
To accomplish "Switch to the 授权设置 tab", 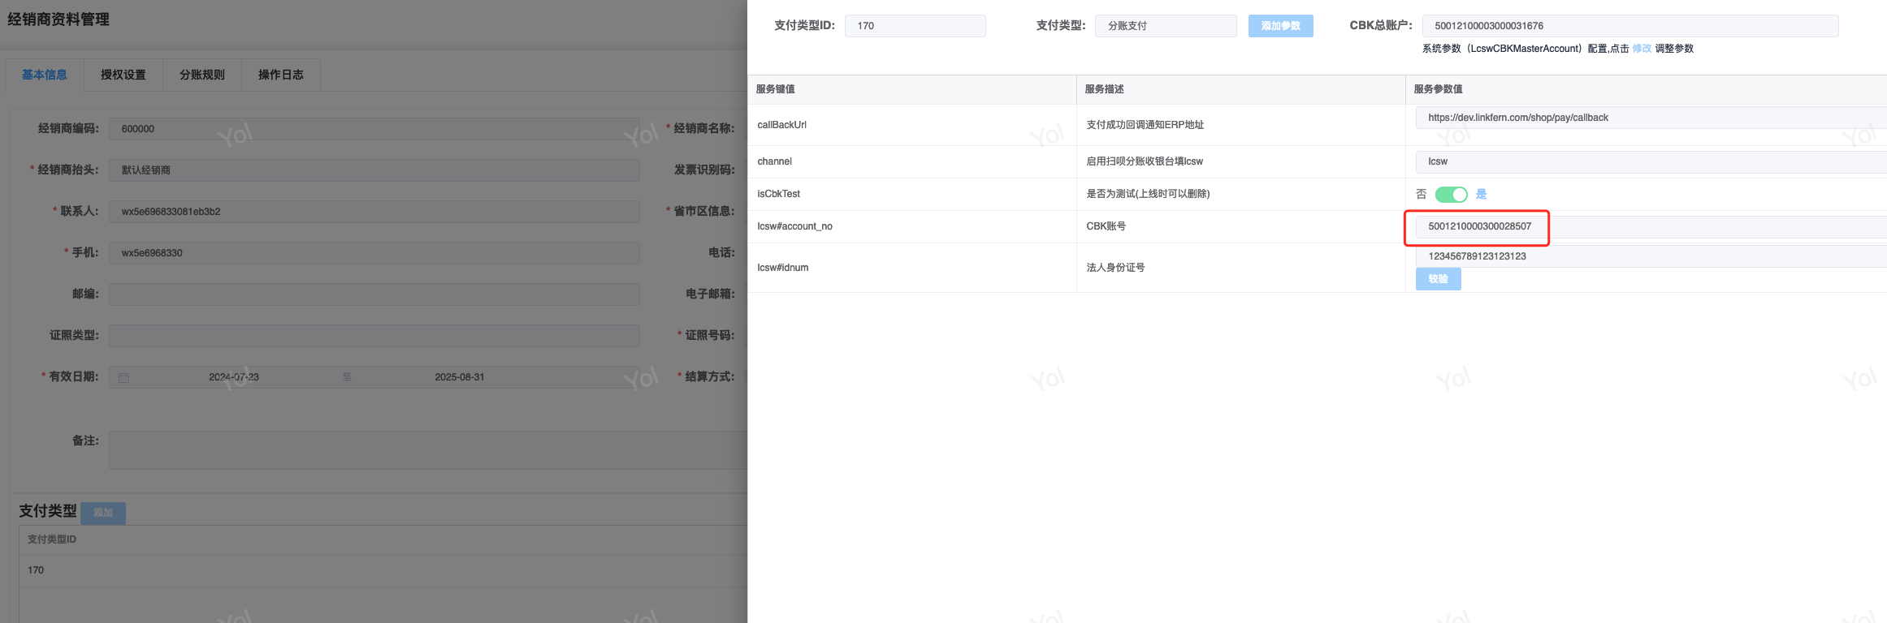I will [x=123, y=75].
